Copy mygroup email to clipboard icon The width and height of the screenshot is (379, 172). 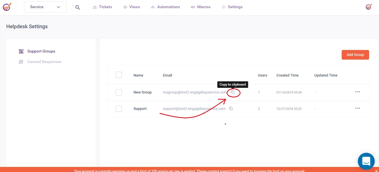point(233,92)
